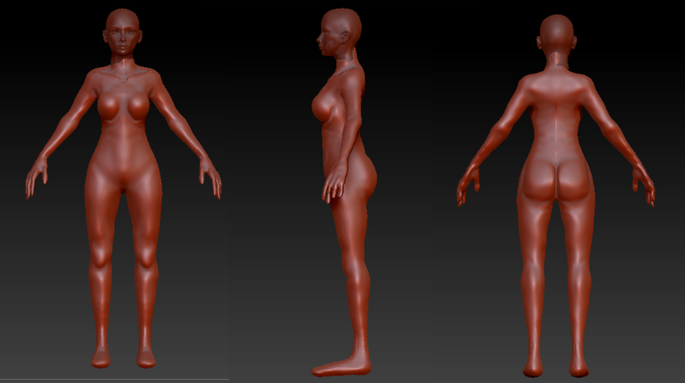Click the front-view model's left-side knee
This screenshot has width=685, height=383.
[102, 254]
